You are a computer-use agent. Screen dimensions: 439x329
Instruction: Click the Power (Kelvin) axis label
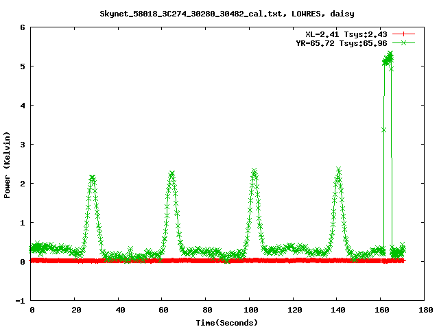[7, 165]
